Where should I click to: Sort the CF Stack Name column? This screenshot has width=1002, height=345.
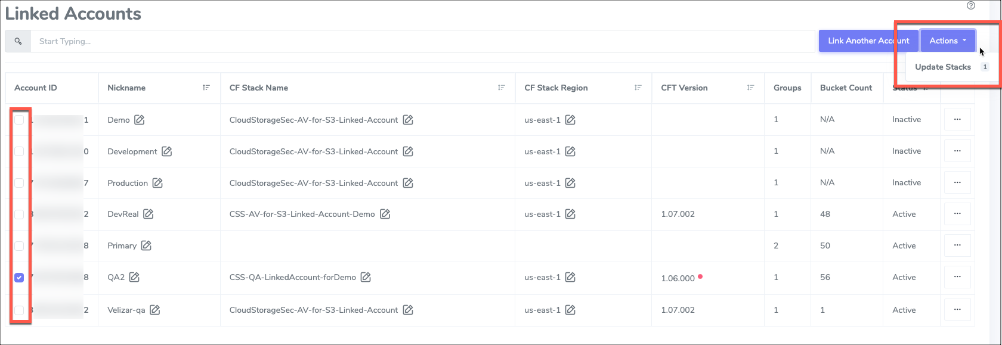click(502, 88)
